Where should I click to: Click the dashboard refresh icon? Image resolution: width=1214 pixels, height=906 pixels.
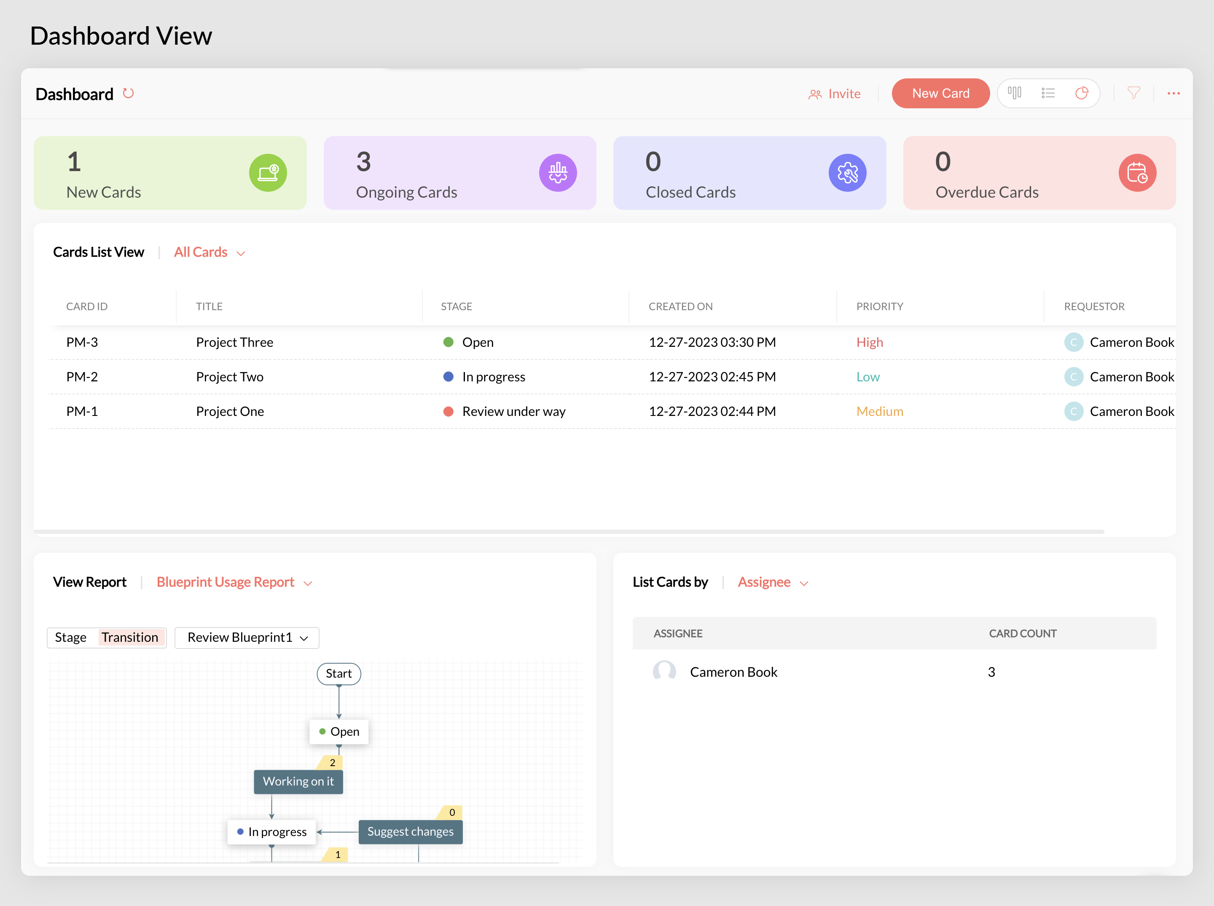pyautogui.click(x=129, y=93)
